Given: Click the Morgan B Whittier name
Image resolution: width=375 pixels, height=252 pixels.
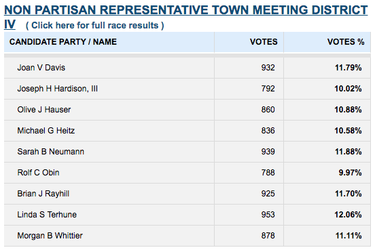Looking at the screenshot, I should 50,236.
